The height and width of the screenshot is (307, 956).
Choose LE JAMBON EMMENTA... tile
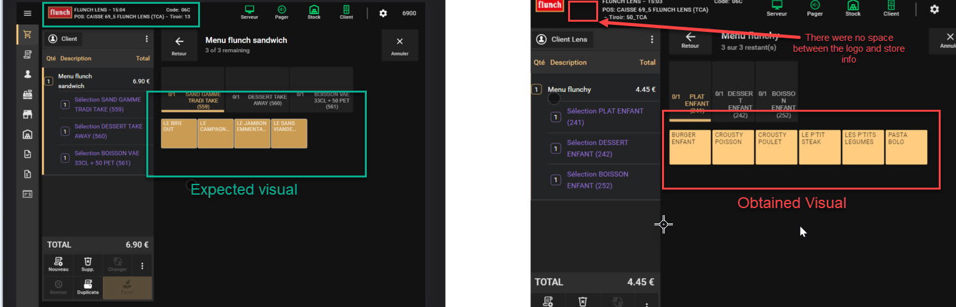(252, 133)
